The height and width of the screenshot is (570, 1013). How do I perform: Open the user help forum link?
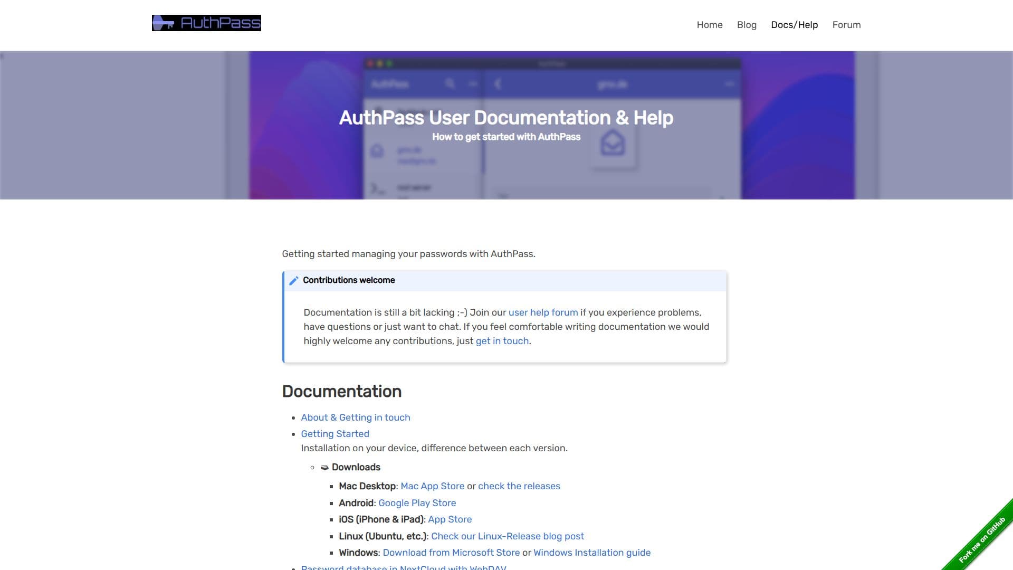[x=543, y=312]
